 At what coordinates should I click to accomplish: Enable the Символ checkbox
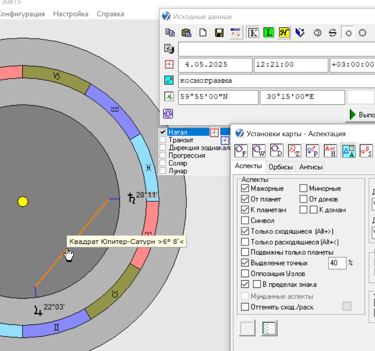click(x=245, y=220)
